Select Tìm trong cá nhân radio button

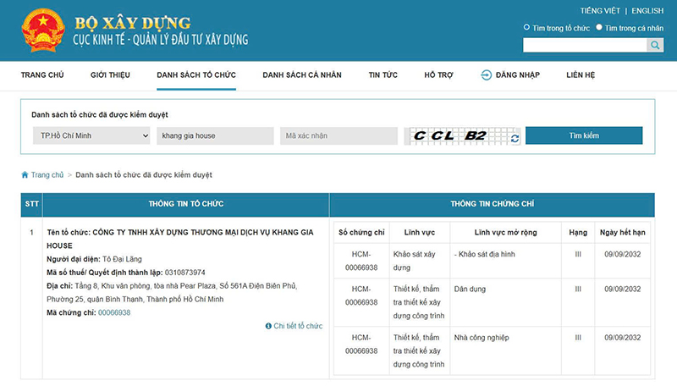click(599, 27)
